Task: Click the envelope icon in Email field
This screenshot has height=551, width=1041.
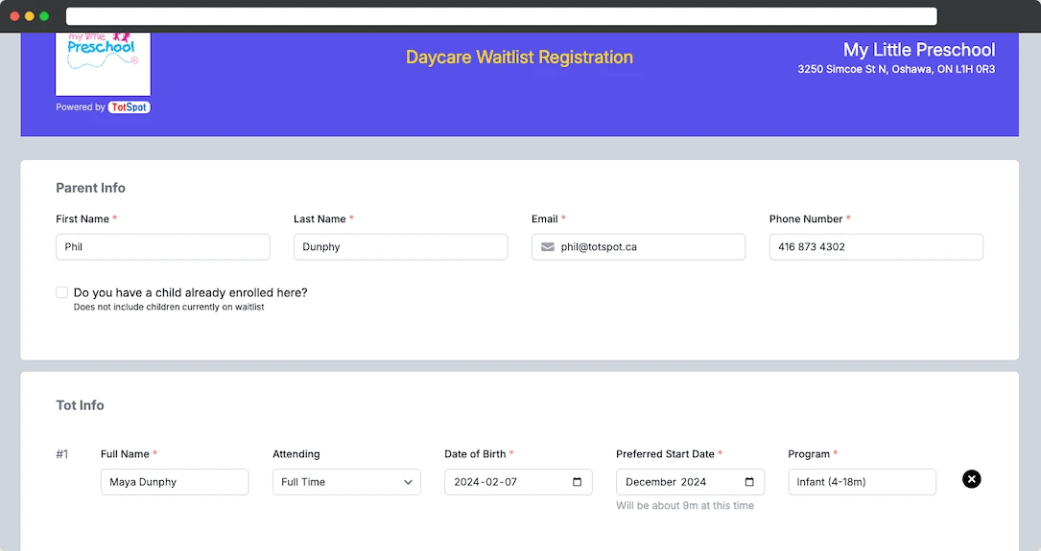Action: [548, 246]
